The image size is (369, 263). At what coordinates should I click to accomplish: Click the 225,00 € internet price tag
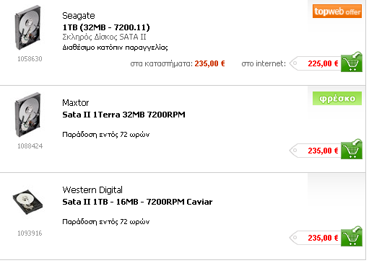click(x=315, y=63)
